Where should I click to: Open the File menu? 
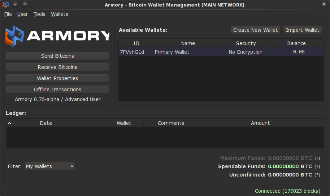pyautogui.click(x=8, y=14)
